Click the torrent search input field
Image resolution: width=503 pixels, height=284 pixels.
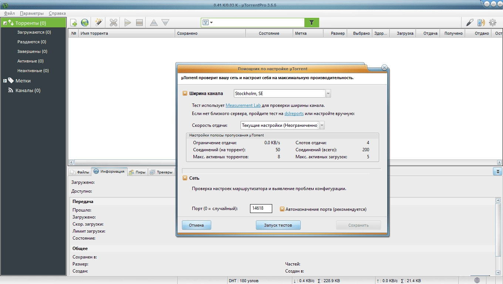coord(259,23)
